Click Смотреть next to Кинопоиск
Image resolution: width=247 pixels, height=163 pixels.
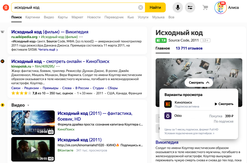point(224,104)
